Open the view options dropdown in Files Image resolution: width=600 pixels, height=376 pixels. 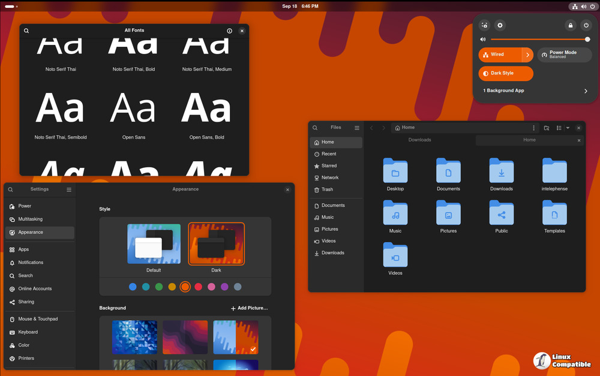click(568, 128)
